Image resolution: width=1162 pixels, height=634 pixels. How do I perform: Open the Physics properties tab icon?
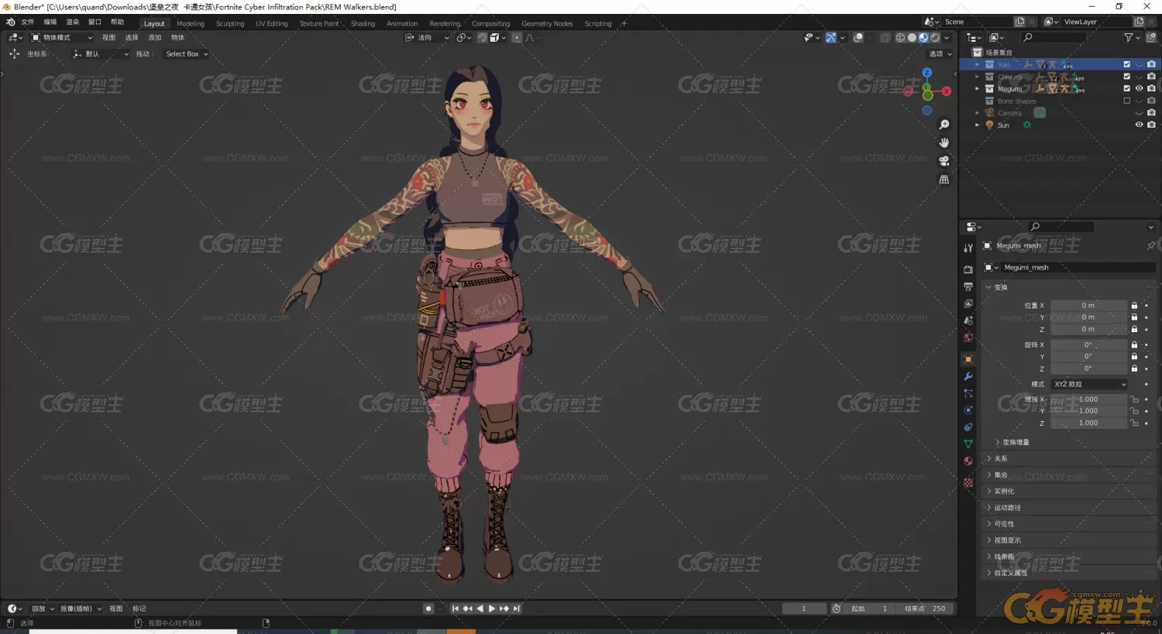(968, 410)
